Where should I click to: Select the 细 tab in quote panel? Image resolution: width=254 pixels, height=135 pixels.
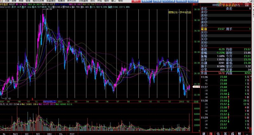coord(211,133)
